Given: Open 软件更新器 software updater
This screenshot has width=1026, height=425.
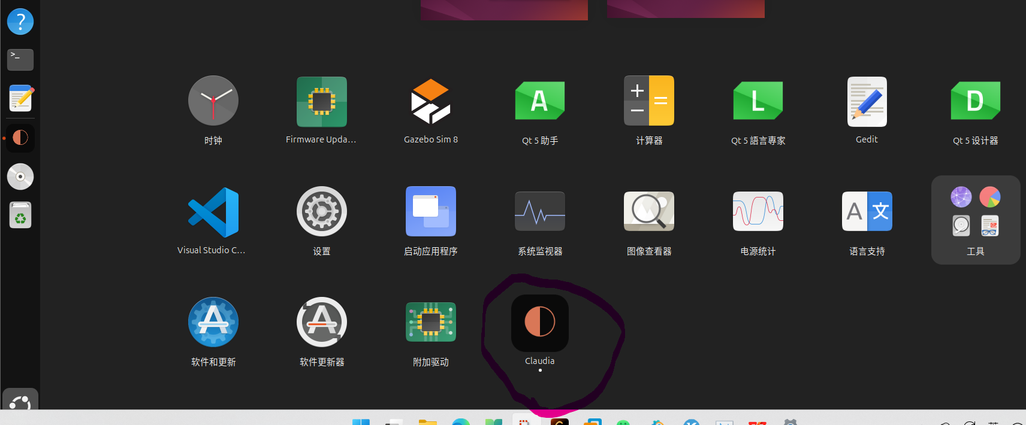Looking at the screenshot, I should [322, 322].
